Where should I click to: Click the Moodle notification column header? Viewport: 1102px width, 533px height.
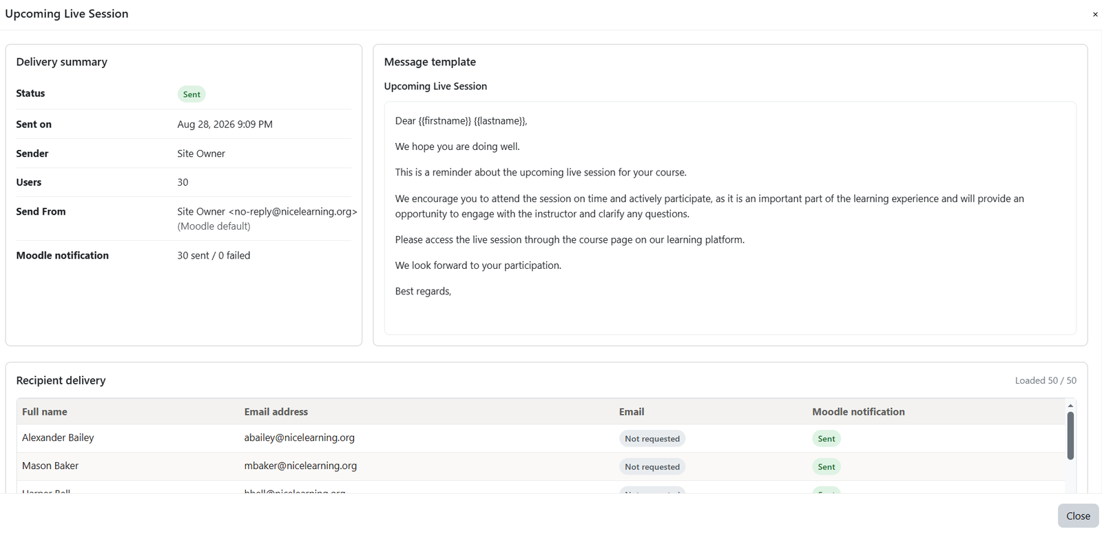[858, 412]
